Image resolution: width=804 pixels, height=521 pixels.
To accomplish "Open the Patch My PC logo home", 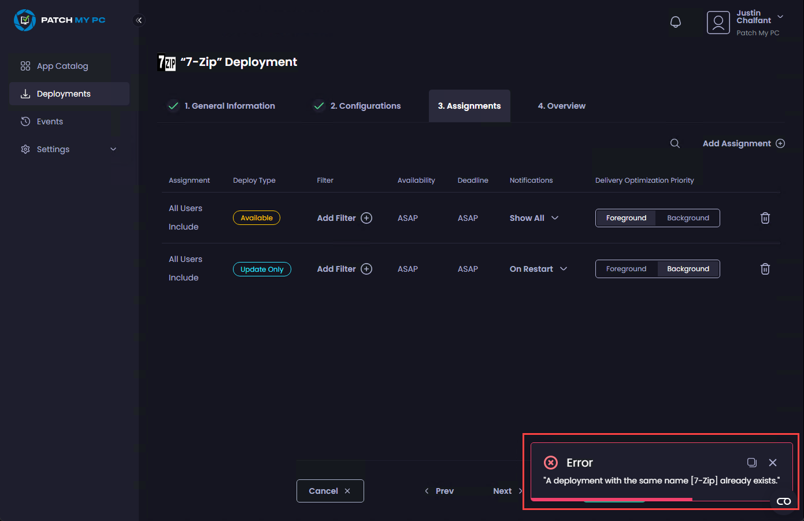I will [60, 20].
